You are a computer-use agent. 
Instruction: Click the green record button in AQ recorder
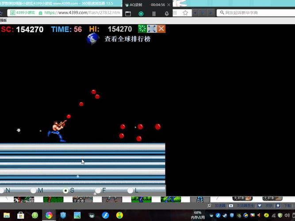point(141,14)
